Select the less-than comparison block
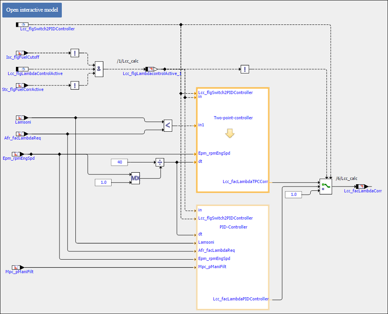The image size is (388, 314). 168,126
